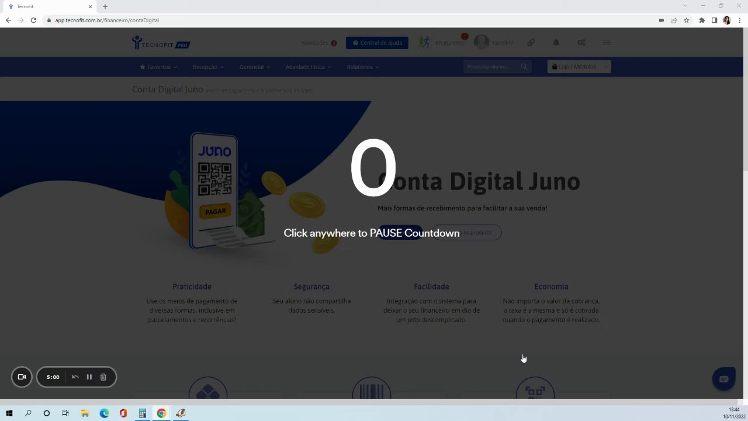
Task: Click the client search magnifier icon
Action: click(524, 67)
